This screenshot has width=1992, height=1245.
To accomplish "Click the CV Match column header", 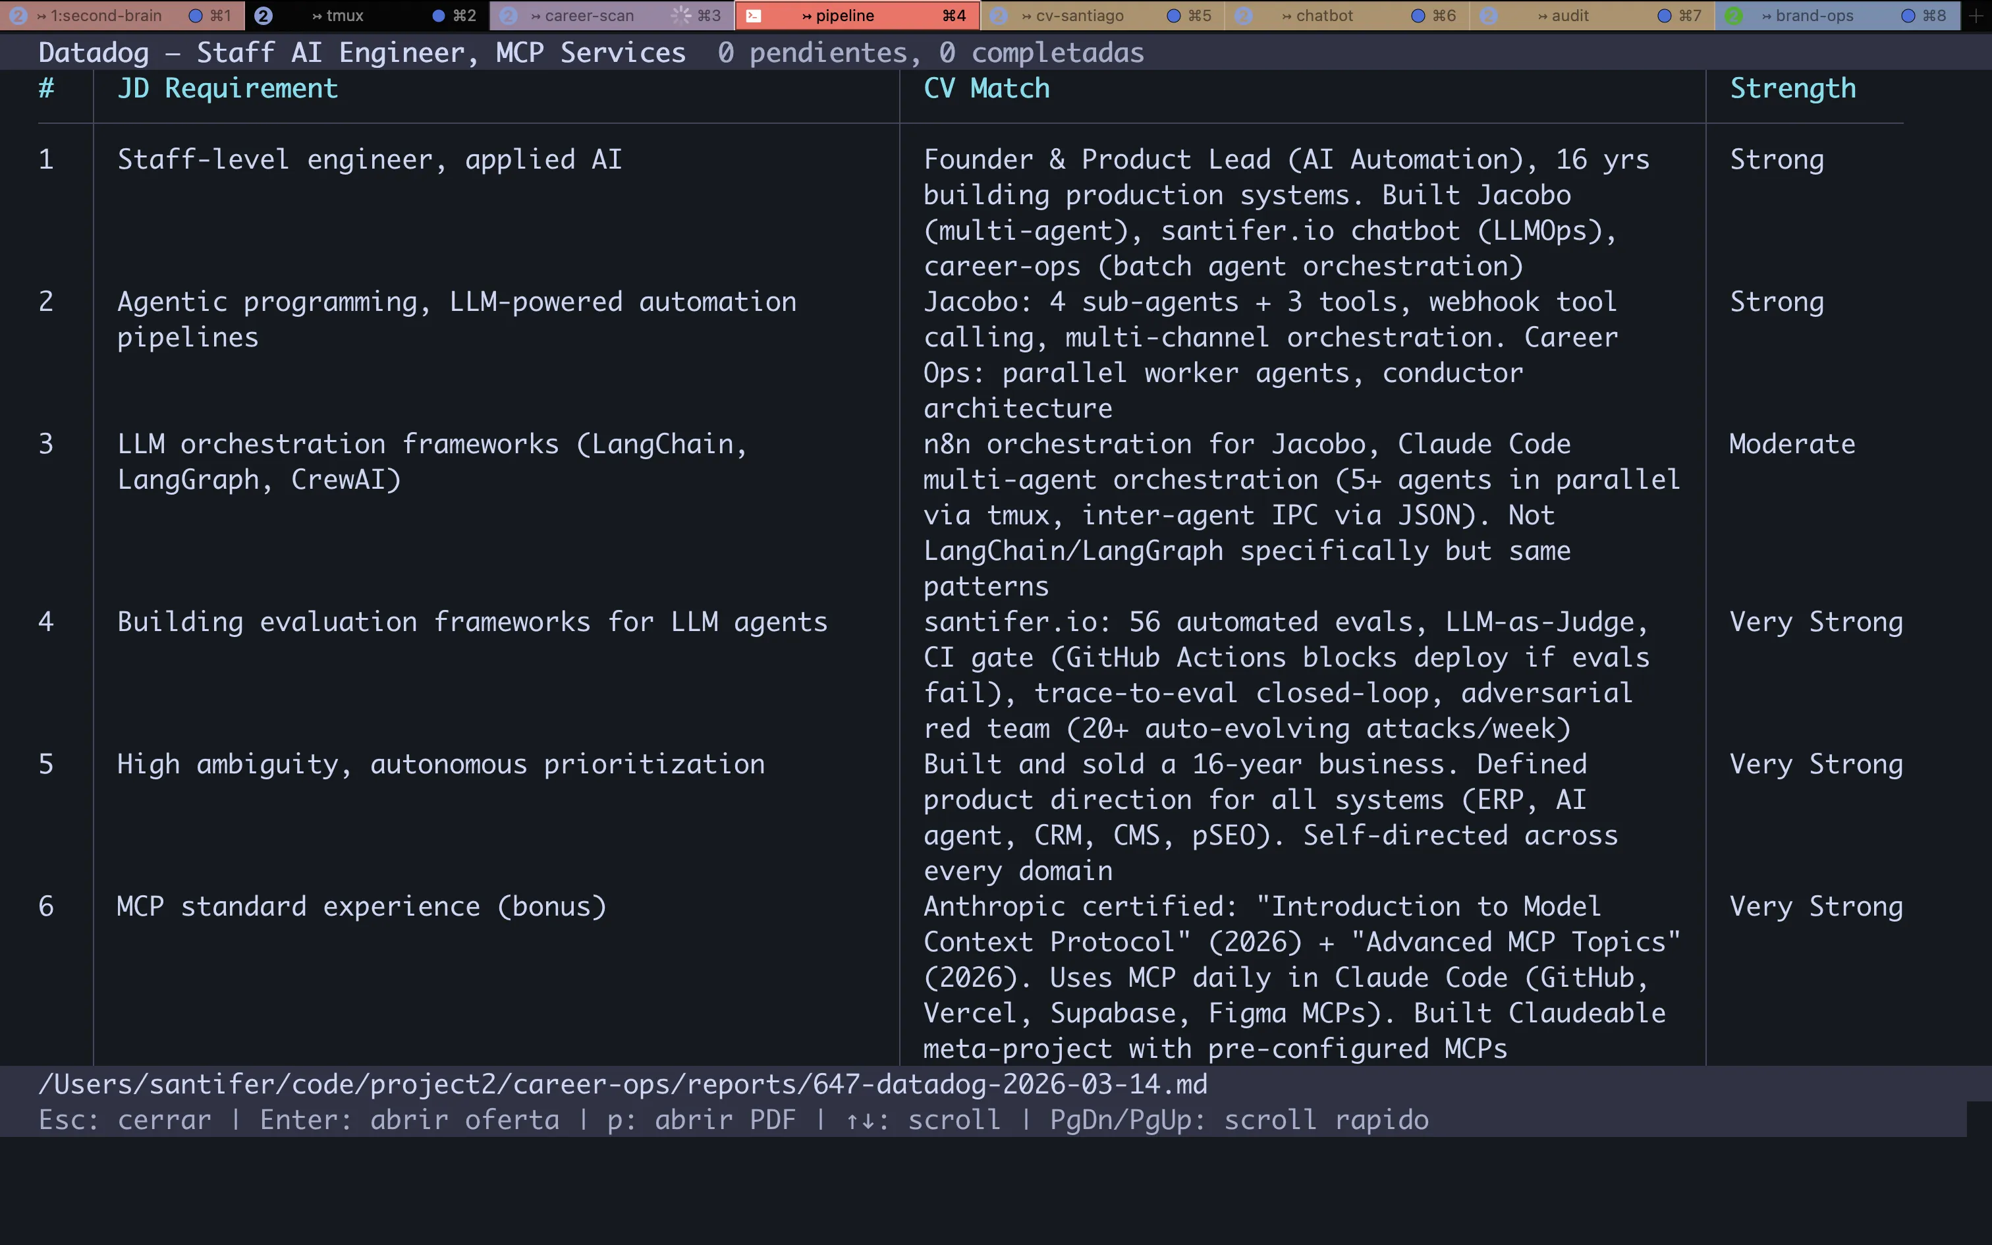I will coord(986,88).
